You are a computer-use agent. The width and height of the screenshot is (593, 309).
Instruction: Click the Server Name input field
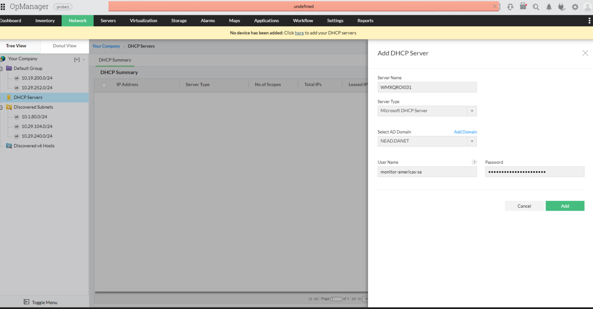click(x=427, y=87)
